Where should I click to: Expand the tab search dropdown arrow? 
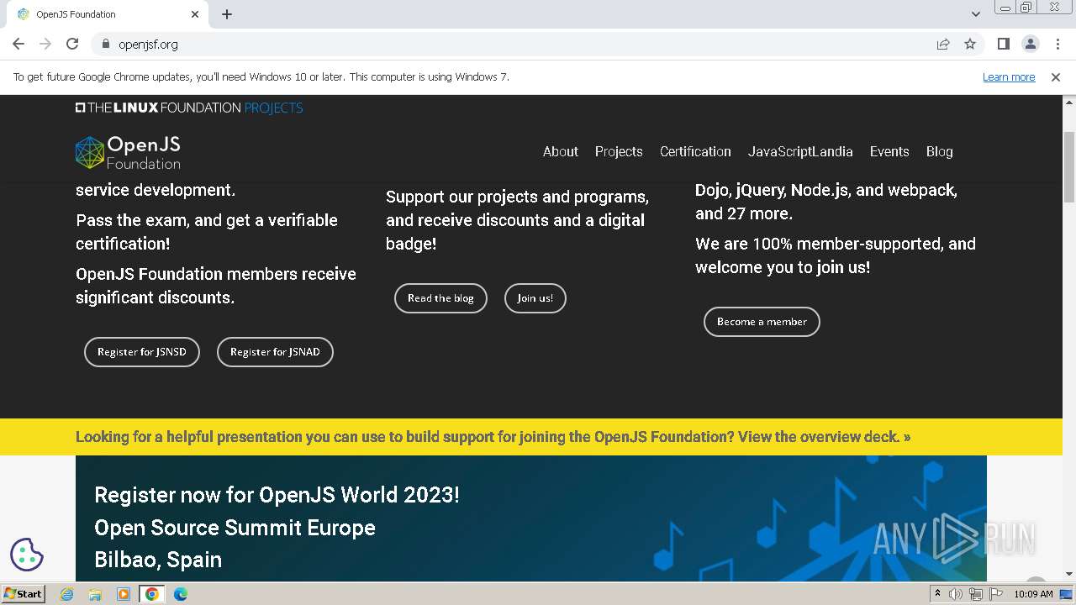pyautogui.click(x=975, y=14)
